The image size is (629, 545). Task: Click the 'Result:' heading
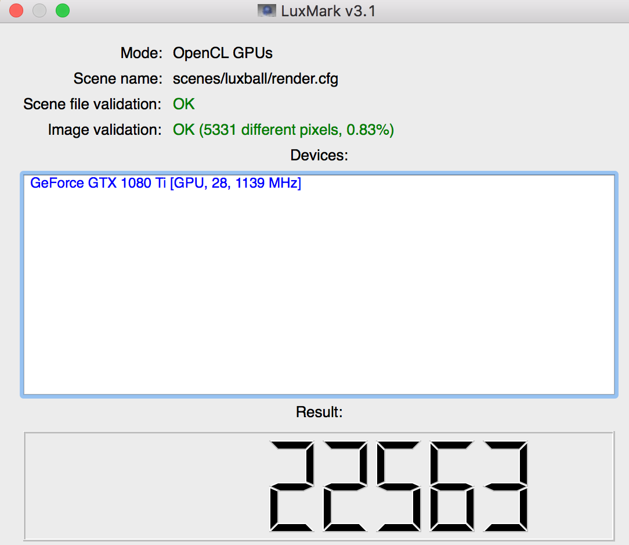pyautogui.click(x=319, y=412)
